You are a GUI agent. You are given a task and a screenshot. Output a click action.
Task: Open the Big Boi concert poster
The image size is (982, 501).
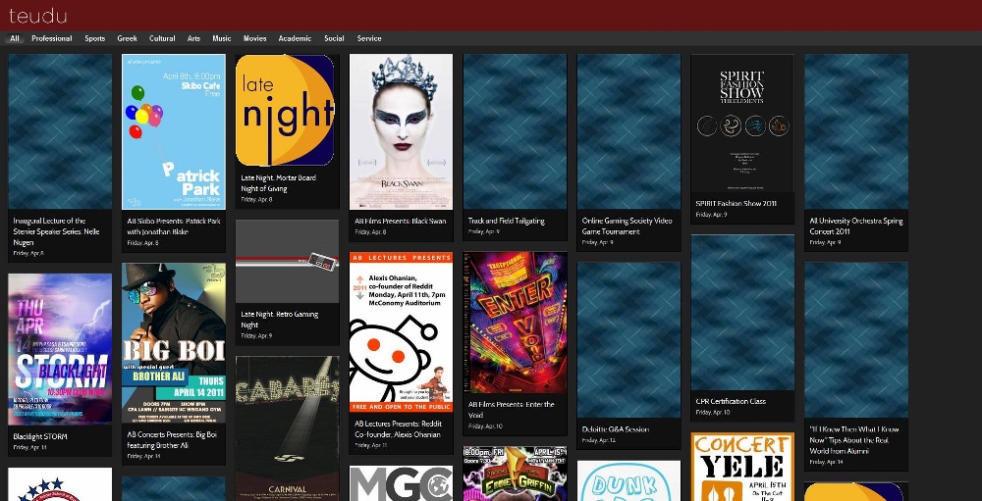click(174, 343)
